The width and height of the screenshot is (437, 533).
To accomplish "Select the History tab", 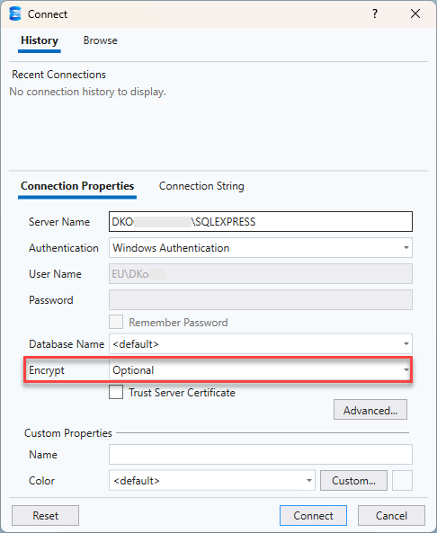I will (40, 40).
